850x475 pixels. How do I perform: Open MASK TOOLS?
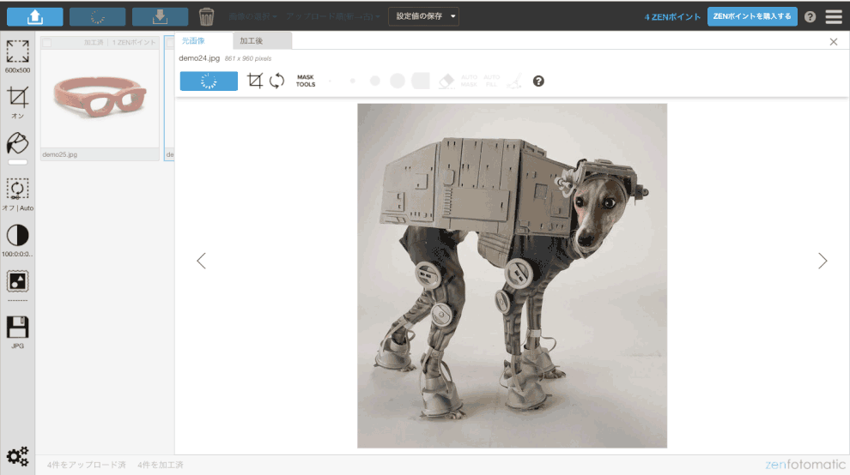tap(306, 81)
